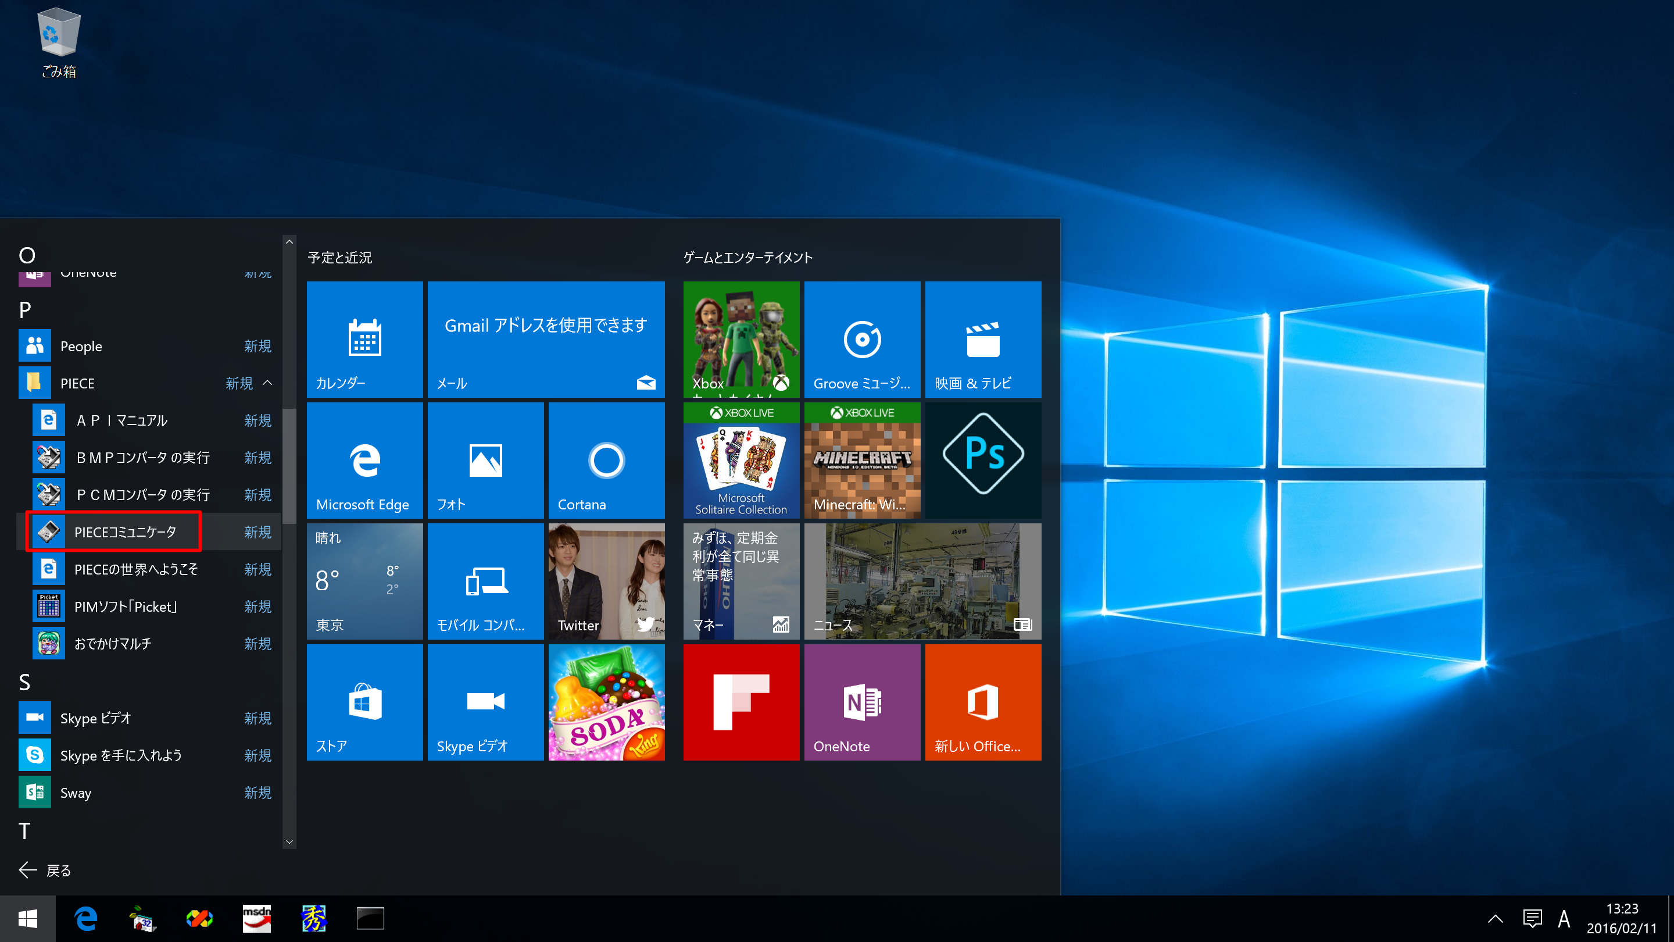Launch PIECEコミュニケータ from the list
The image size is (1674, 942).
pyautogui.click(x=149, y=532)
